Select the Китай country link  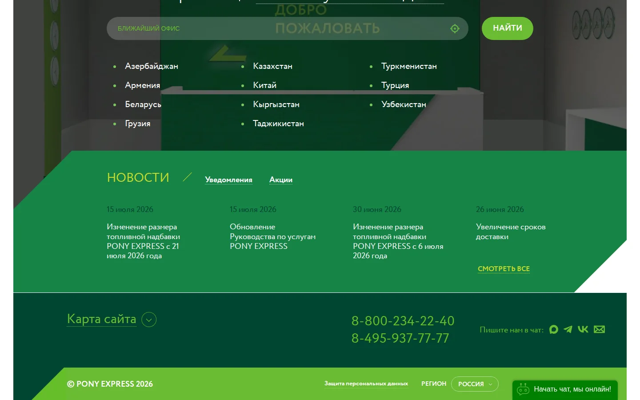click(x=265, y=85)
